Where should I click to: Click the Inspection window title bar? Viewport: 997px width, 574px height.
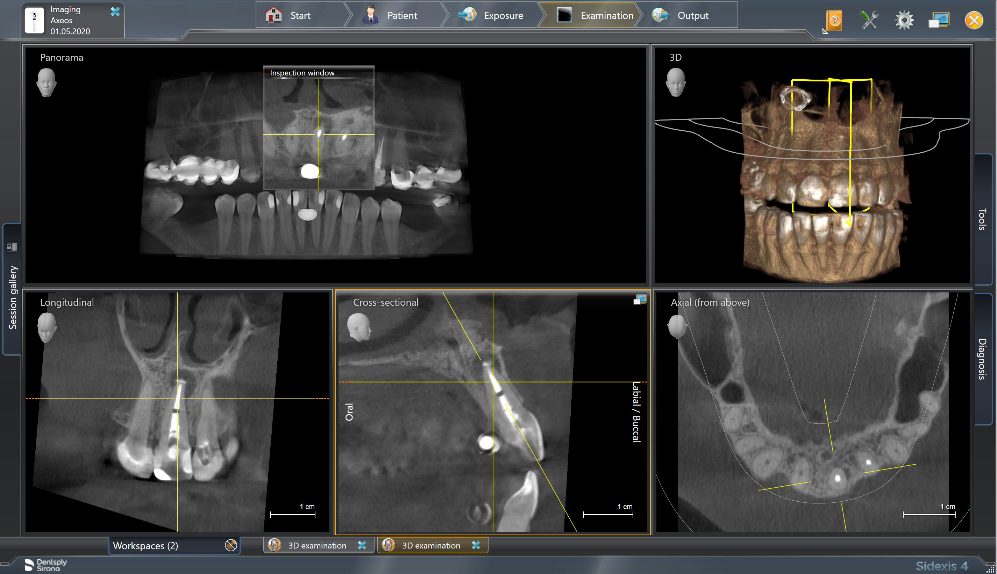tap(318, 73)
